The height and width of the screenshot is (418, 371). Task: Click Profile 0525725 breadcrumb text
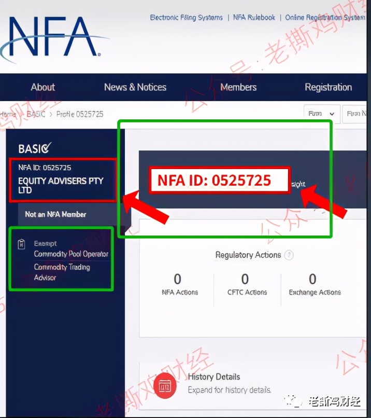tap(80, 115)
